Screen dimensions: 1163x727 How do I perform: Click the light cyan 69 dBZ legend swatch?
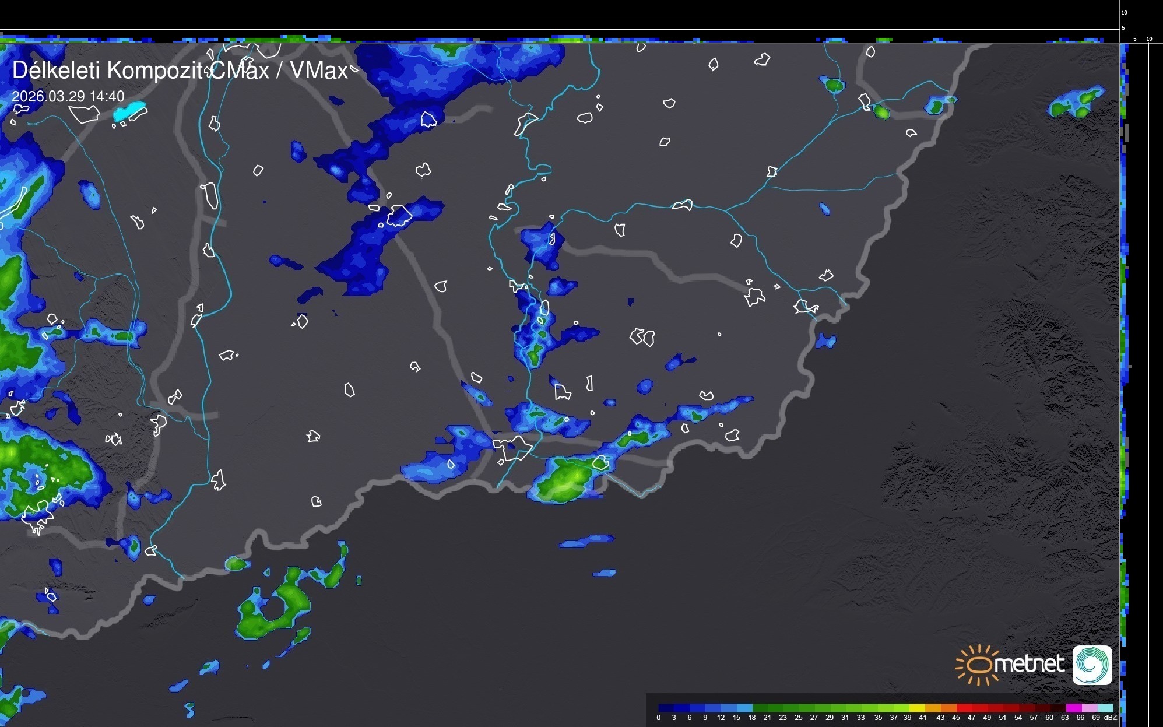[x=1105, y=708]
